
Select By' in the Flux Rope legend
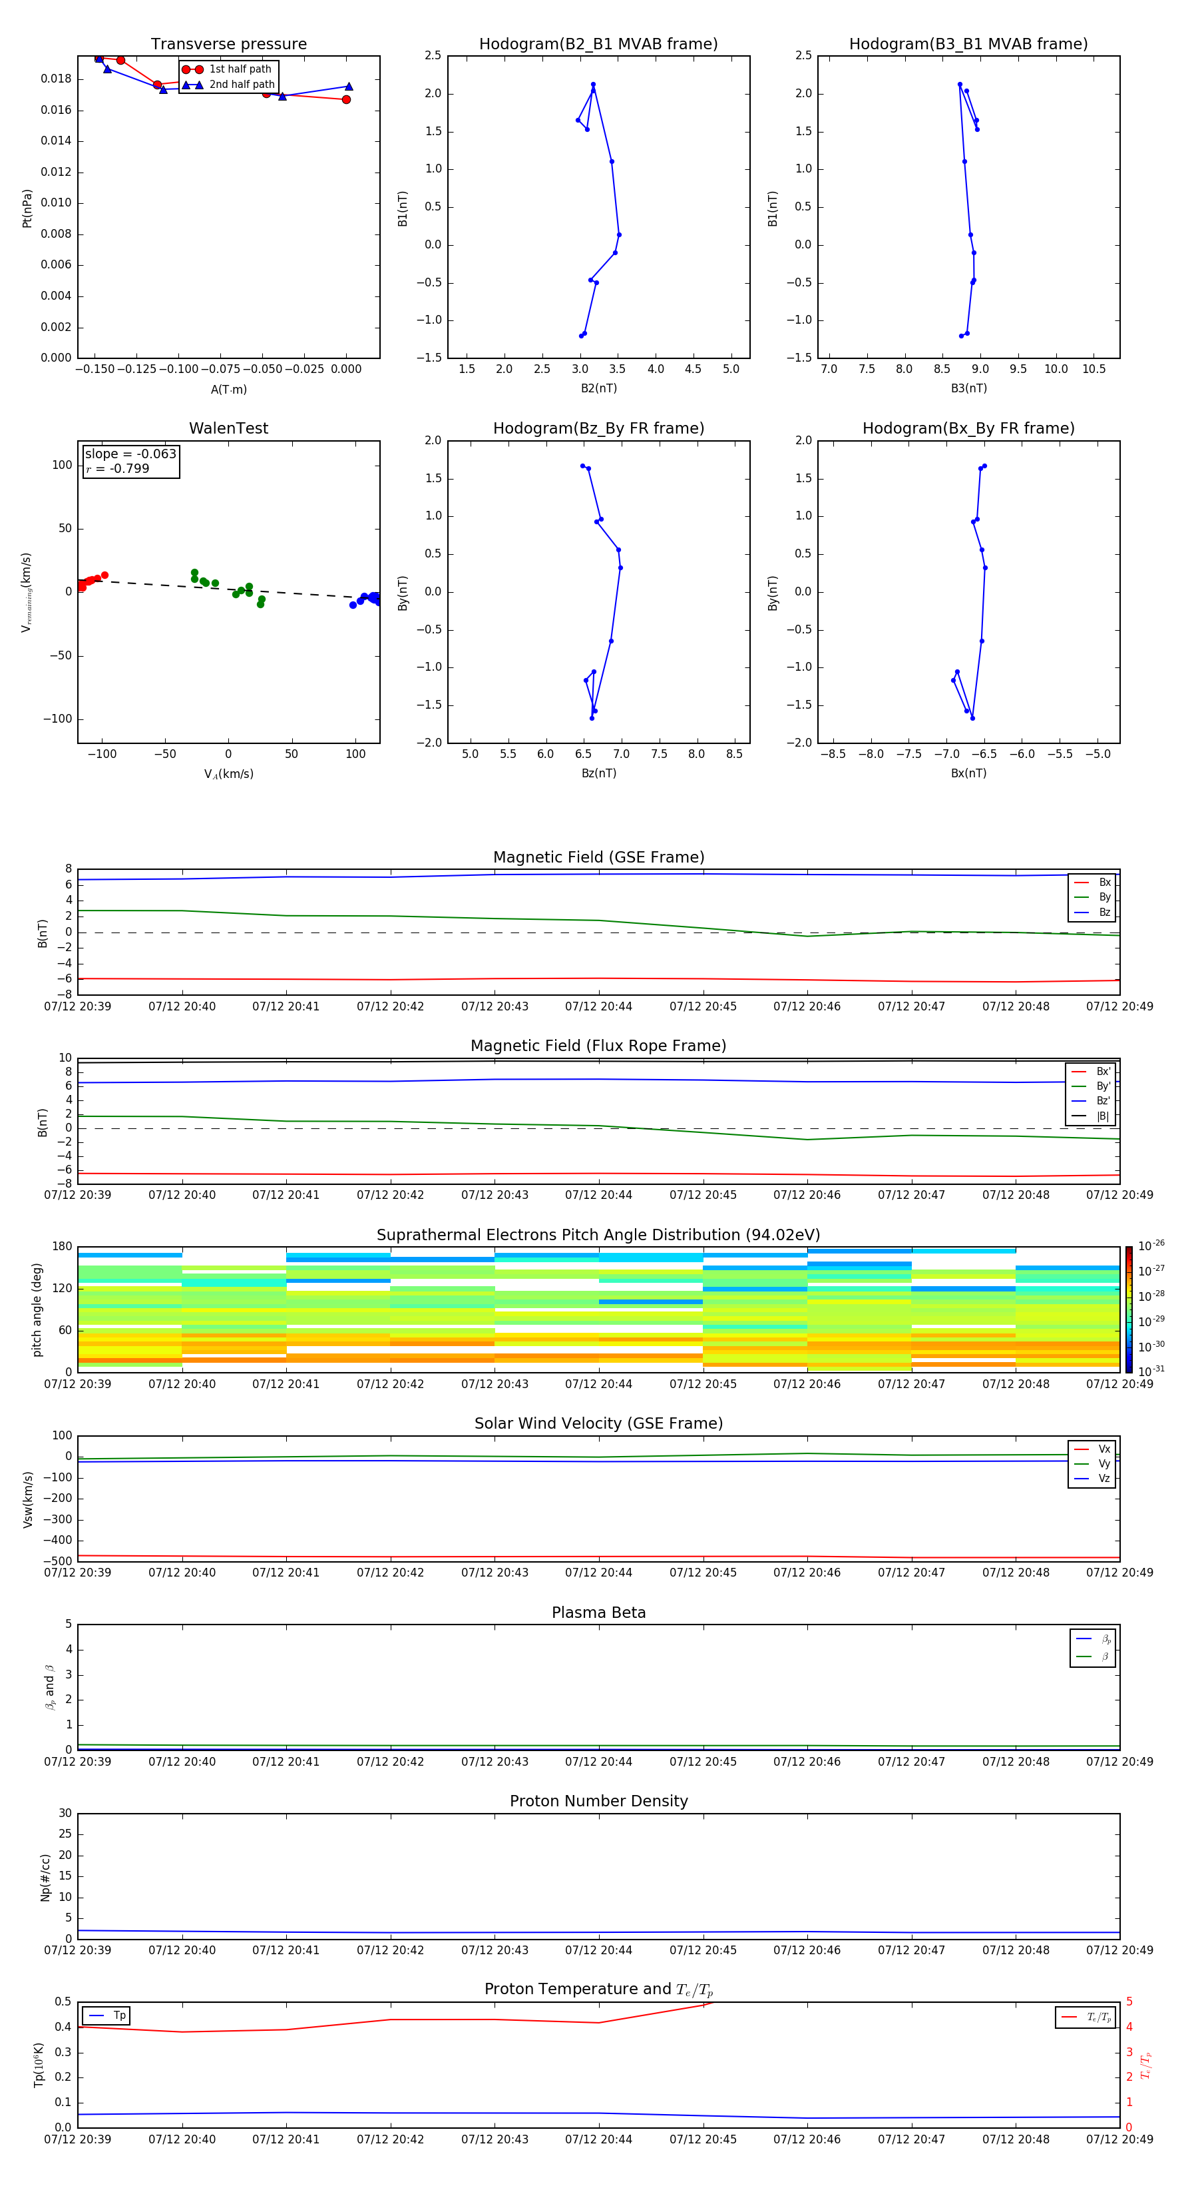point(1091,1086)
